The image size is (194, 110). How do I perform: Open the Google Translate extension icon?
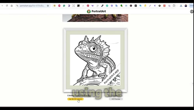pyautogui.click(x=117, y=6)
